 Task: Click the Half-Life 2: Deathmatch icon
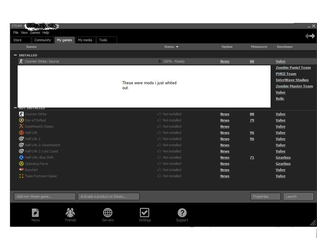[x=21, y=145]
